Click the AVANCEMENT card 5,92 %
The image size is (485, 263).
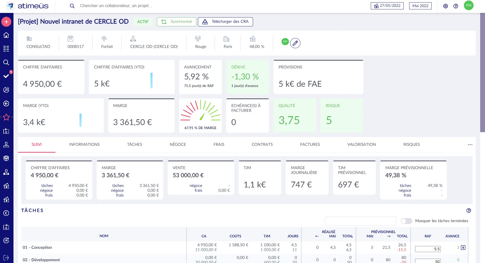coord(200,77)
